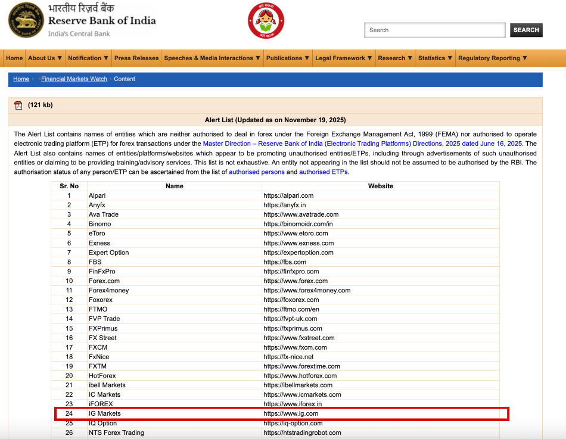Select the https://ntstradingrobot.com cell
This screenshot has height=439, width=566.
[381, 432]
